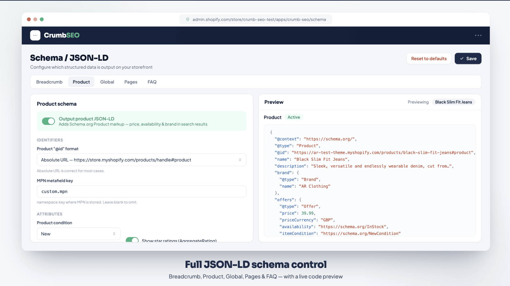Open the three-dot overflow menu
Image resolution: width=510 pixels, height=286 pixels.
(478, 35)
